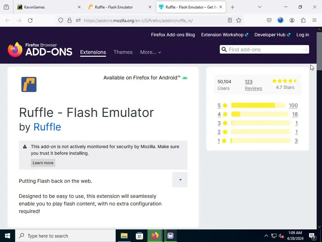Viewport: 322px width, 242px height.
Task: Open File Explorer from the taskbar
Action: coord(124,236)
